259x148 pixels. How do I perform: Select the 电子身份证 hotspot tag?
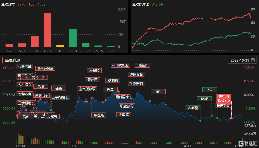point(45,68)
